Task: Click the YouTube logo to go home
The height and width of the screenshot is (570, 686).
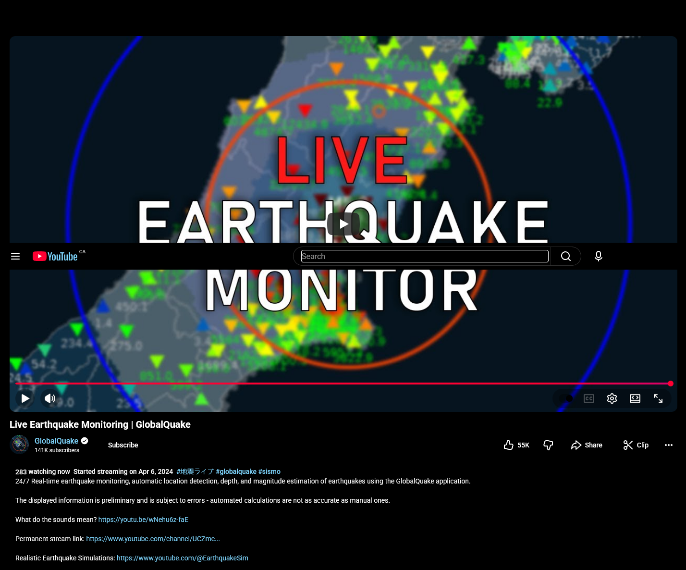Action: click(x=55, y=256)
